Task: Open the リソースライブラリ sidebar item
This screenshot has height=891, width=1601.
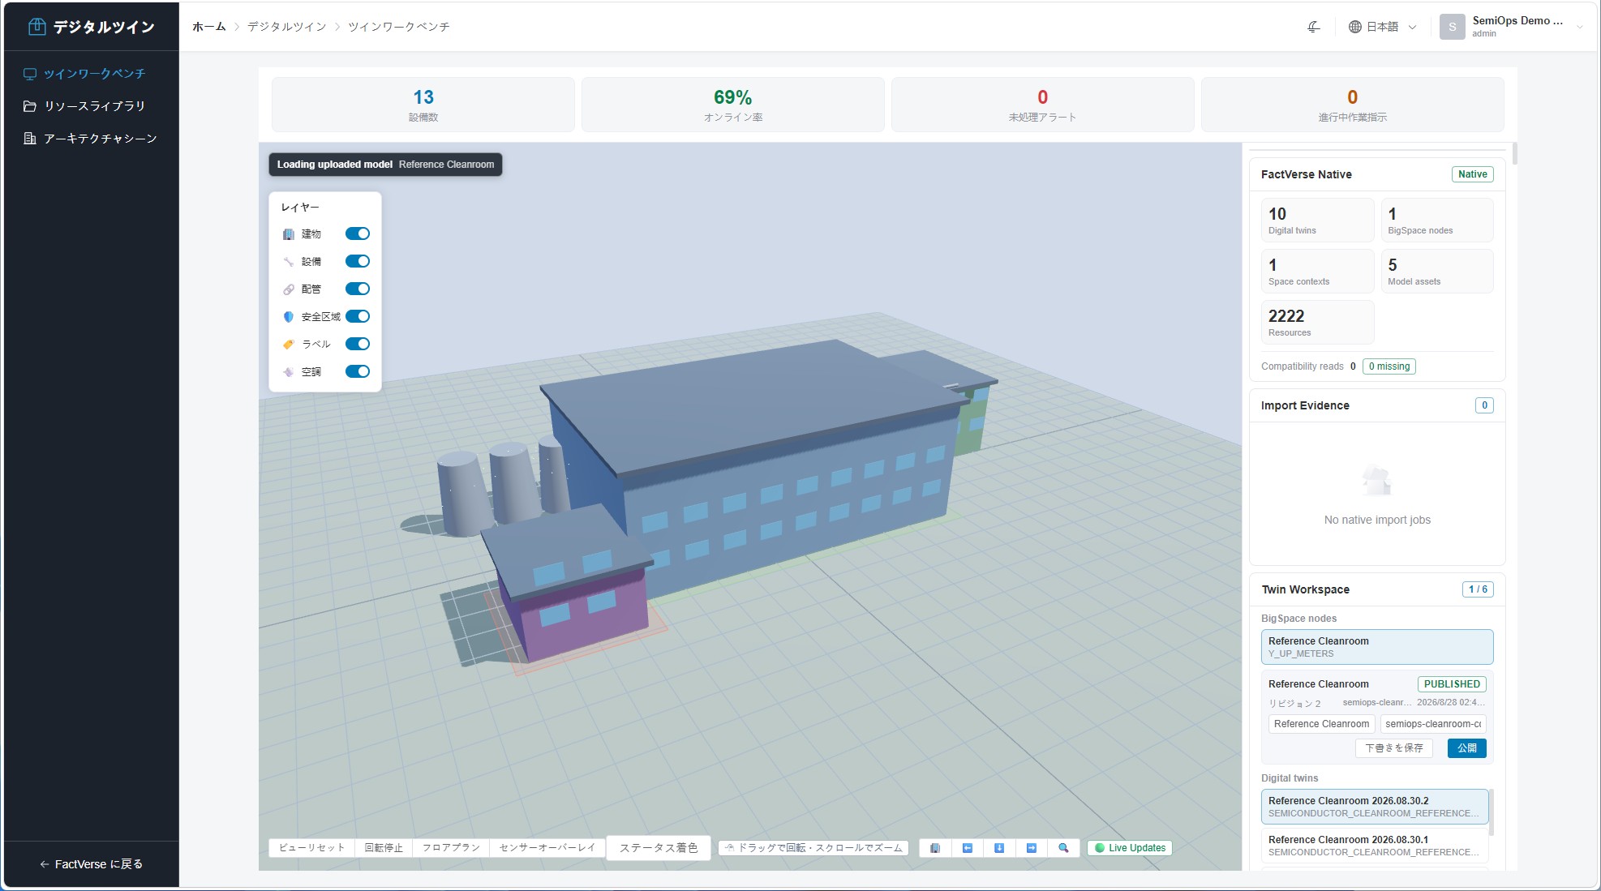Action: (92, 106)
